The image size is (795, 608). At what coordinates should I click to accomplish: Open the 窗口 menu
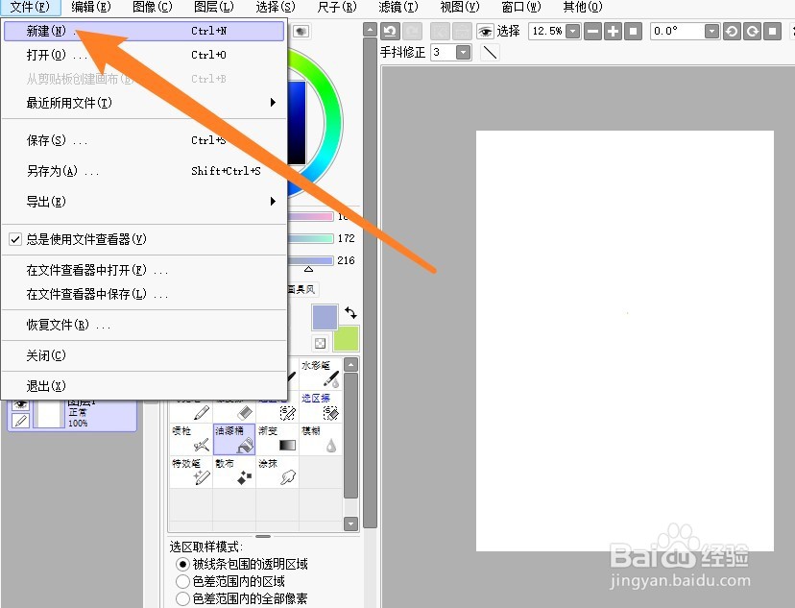pos(521,7)
